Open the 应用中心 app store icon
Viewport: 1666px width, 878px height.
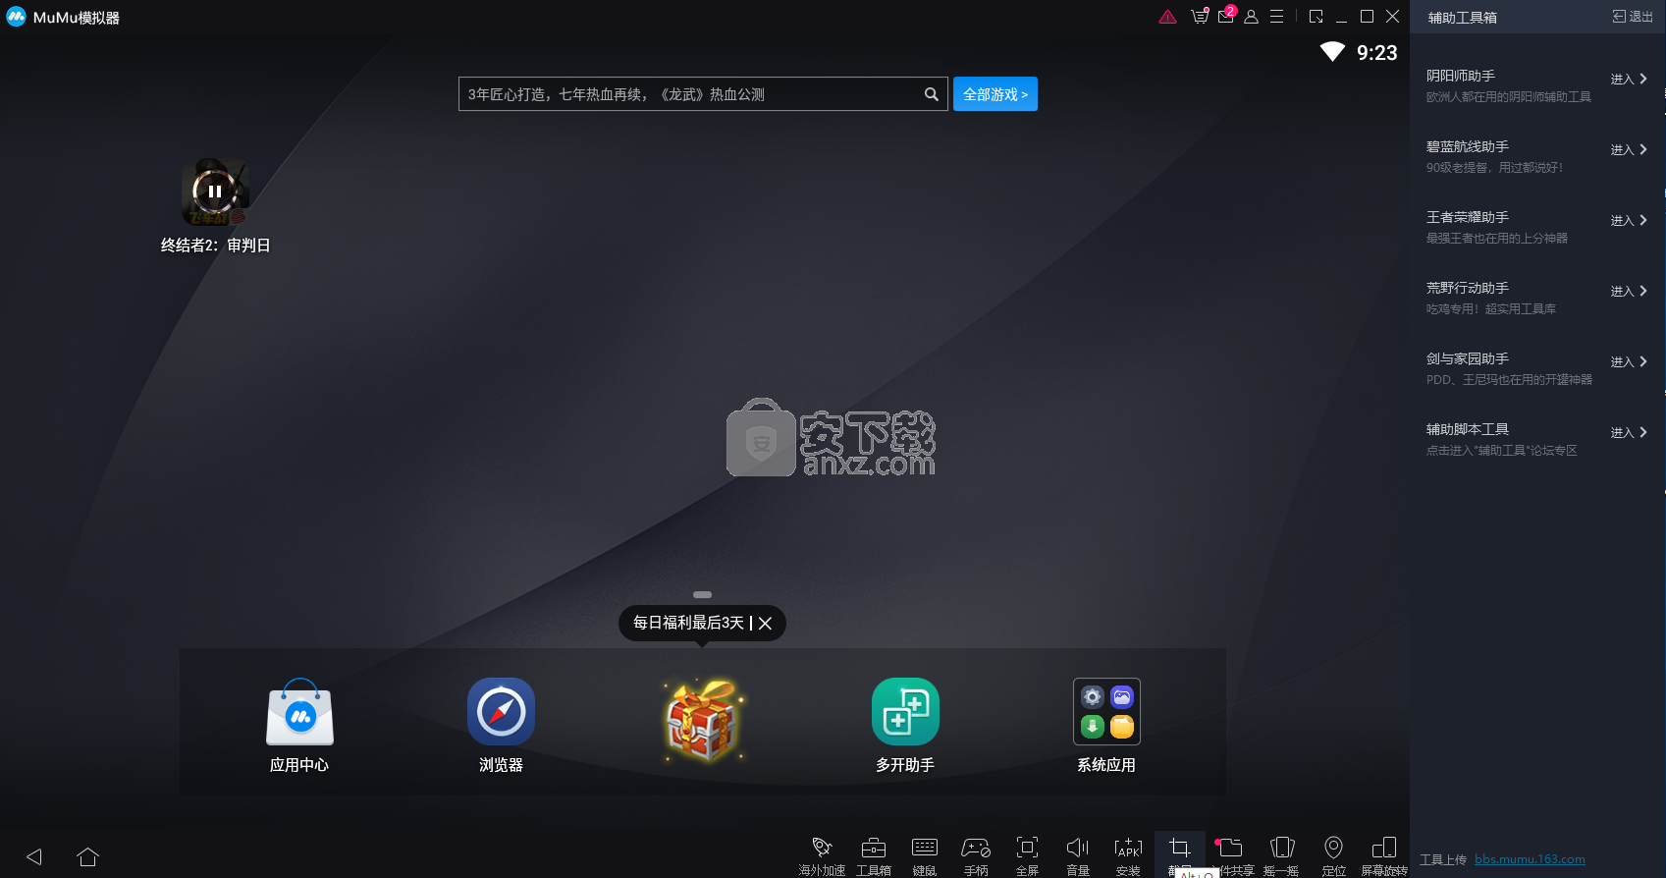click(x=300, y=712)
